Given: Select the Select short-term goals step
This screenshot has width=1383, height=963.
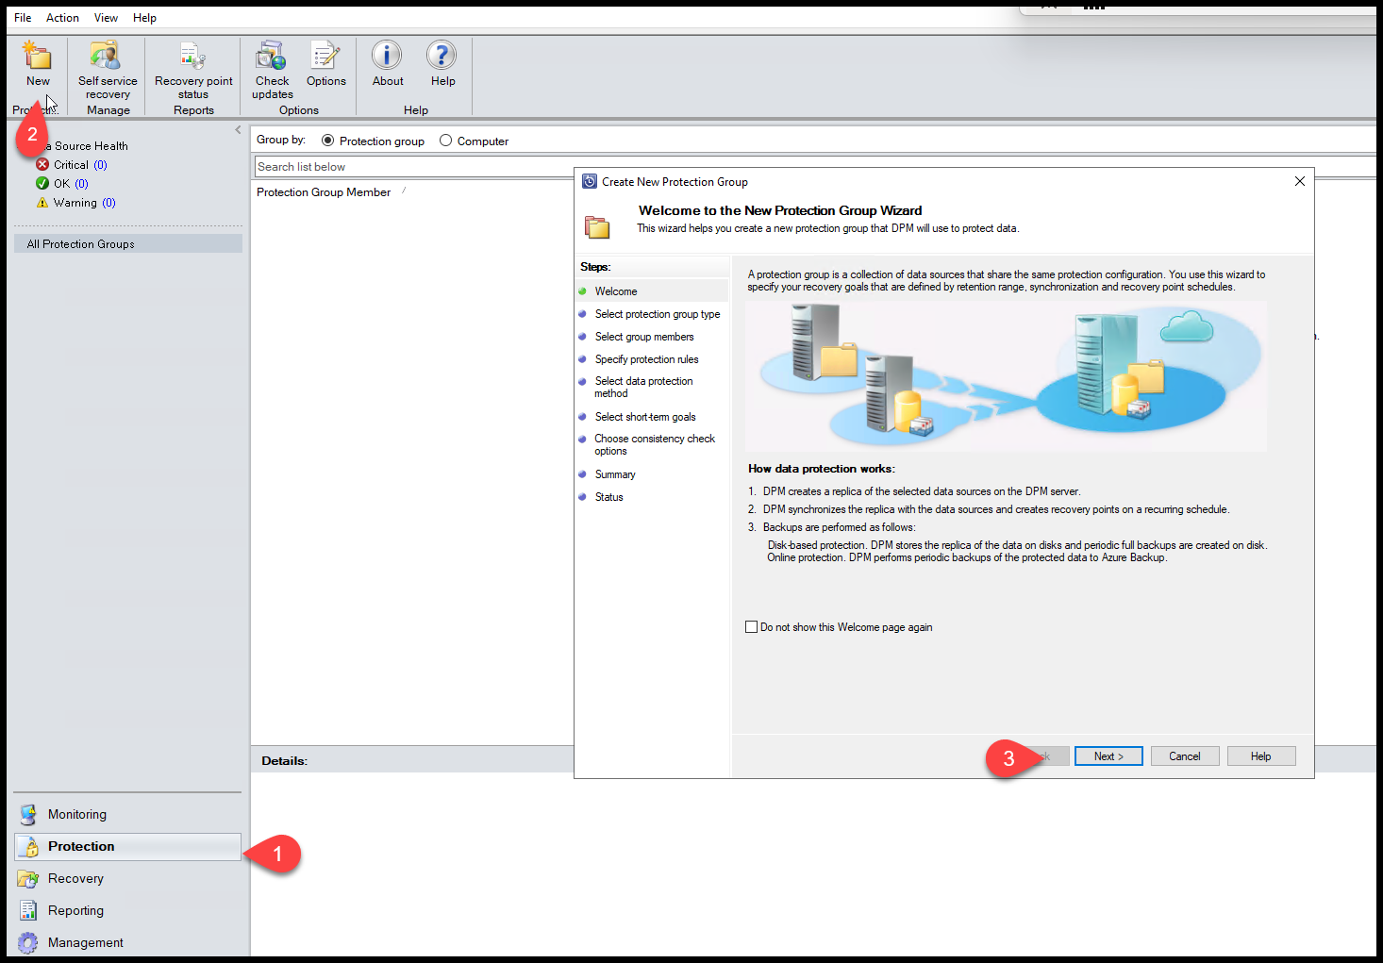Looking at the screenshot, I should (x=645, y=417).
